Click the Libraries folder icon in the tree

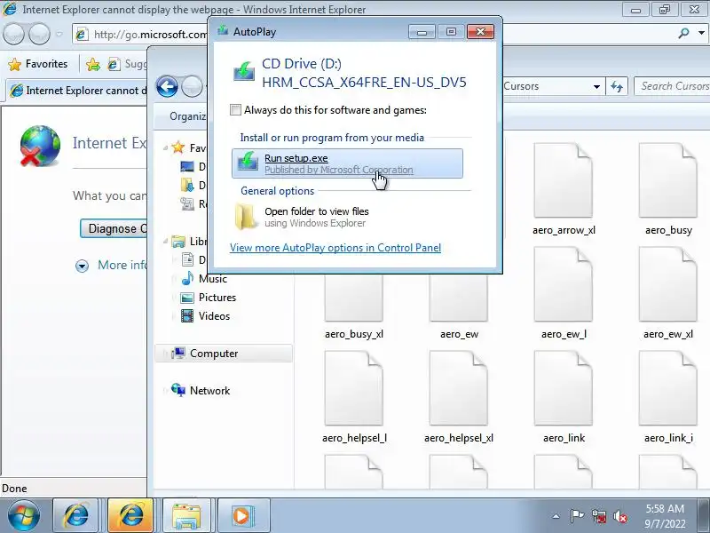coord(178,242)
